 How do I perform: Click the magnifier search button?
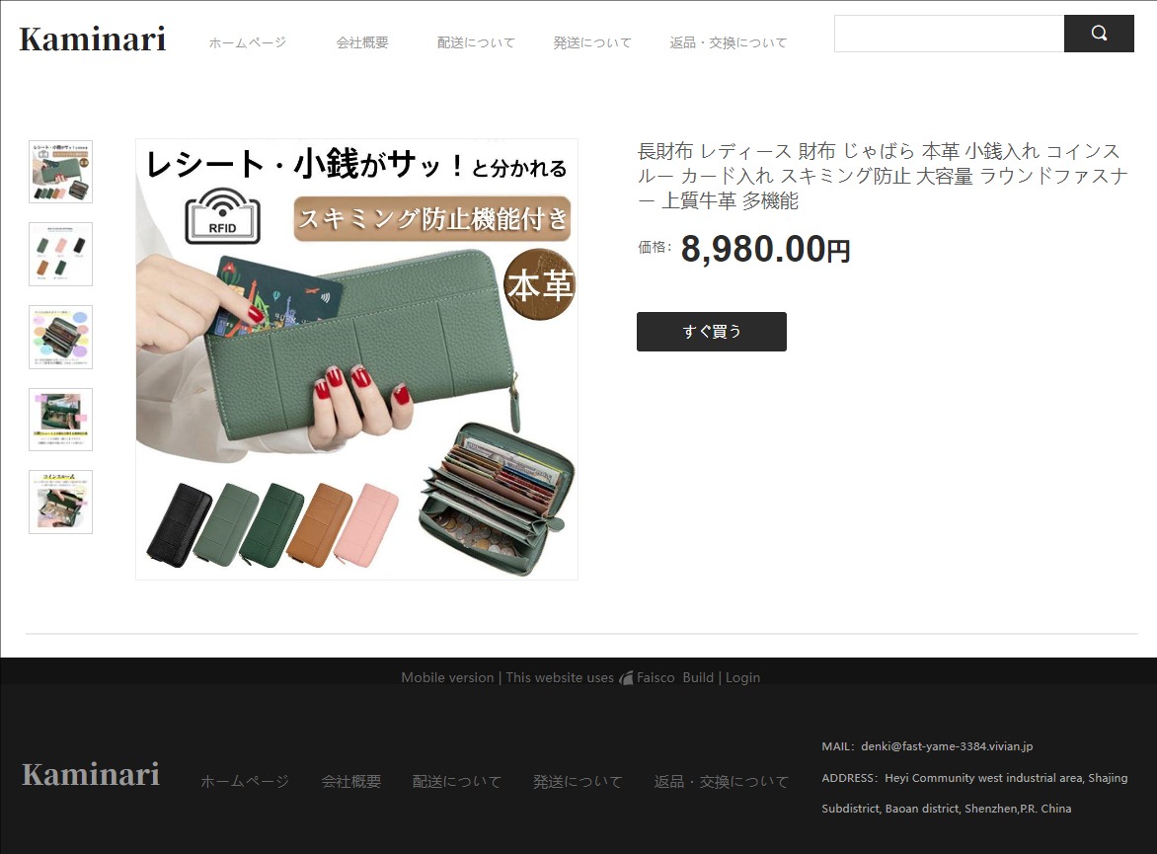1098,34
